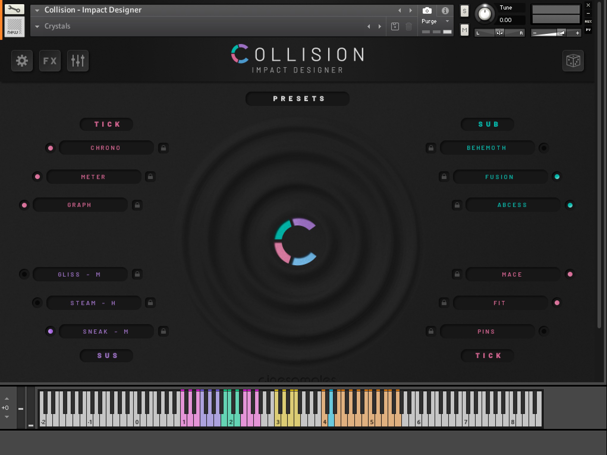Expand the Crystals snapshot dropdown
607x455 pixels.
click(37, 26)
